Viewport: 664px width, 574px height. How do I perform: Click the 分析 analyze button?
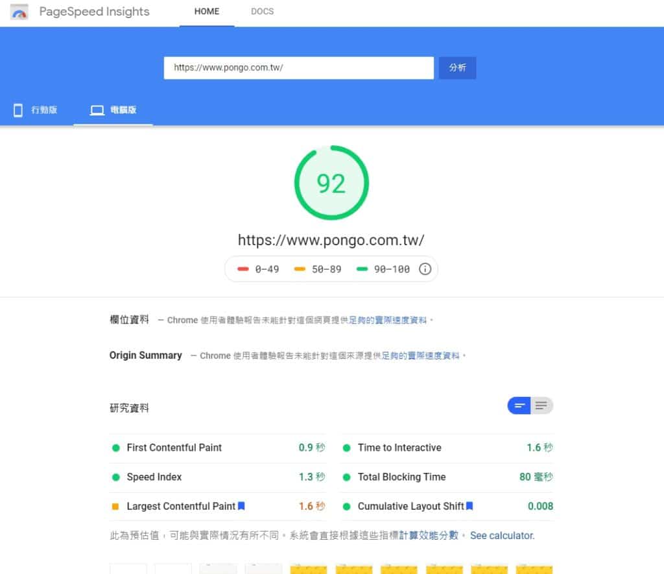tap(457, 67)
